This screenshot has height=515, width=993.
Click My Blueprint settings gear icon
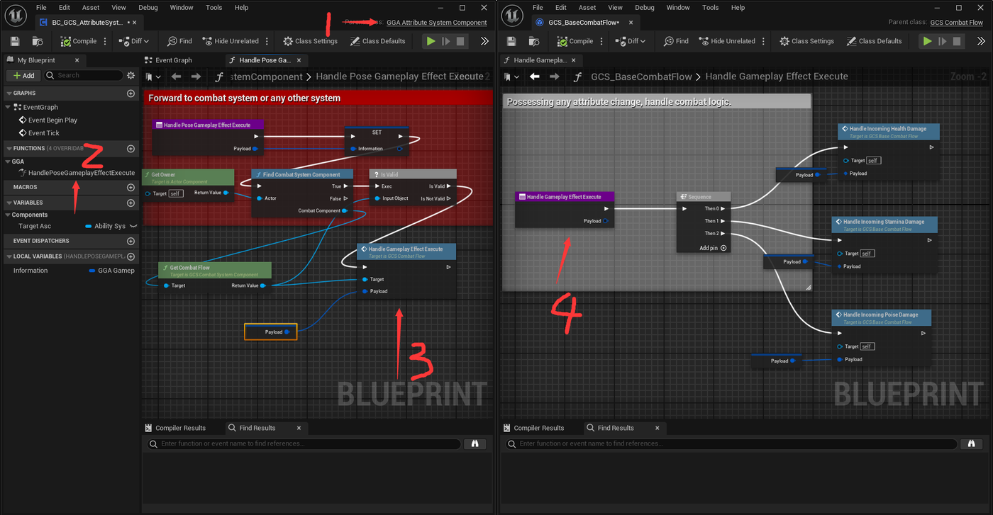(x=131, y=75)
